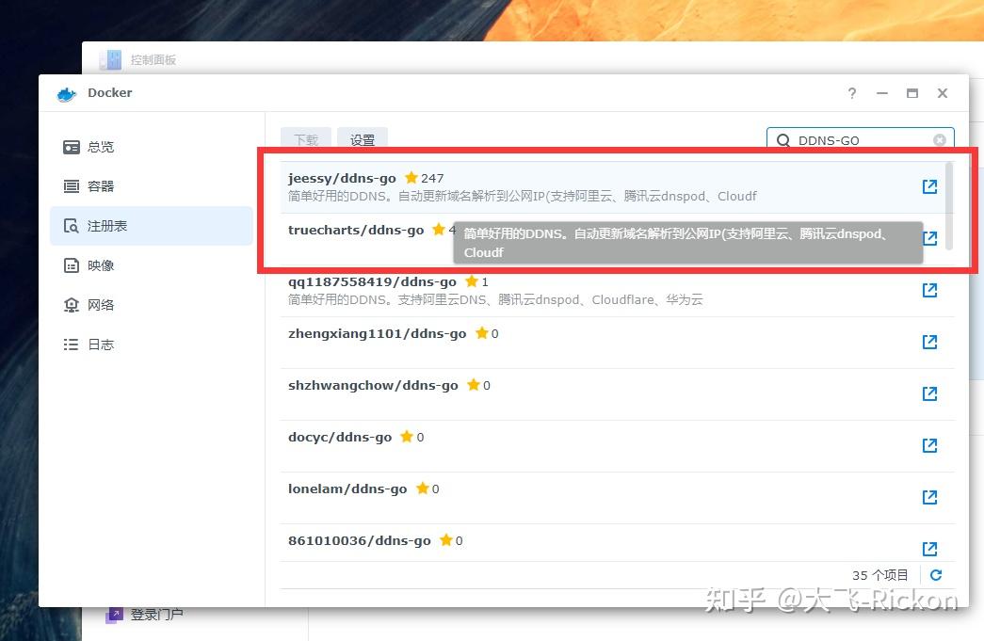Open the 网络 network settings icon
This screenshot has height=641, width=984.
(x=100, y=305)
